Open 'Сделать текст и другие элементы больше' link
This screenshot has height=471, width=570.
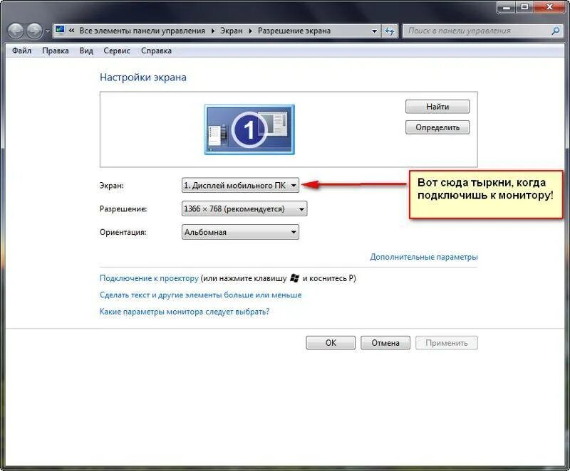(201, 295)
